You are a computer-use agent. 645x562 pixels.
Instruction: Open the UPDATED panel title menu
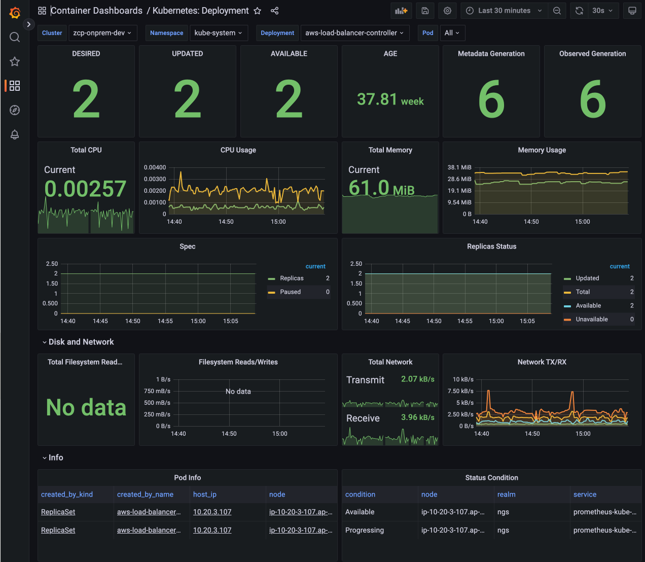pos(188,54)
